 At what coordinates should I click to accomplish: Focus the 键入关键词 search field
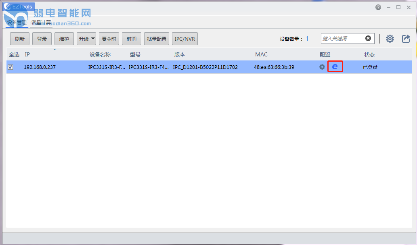tap(342, 39)
